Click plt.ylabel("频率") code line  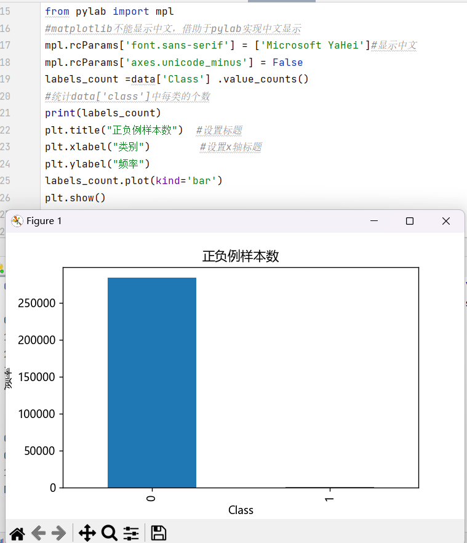[x=97, y=164]
